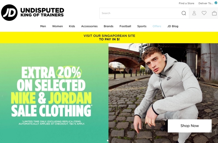This screenshot has width=218, height=143.
Task: Click the Shop Now button
Action: pyautogui.click(x=190, y=126)
